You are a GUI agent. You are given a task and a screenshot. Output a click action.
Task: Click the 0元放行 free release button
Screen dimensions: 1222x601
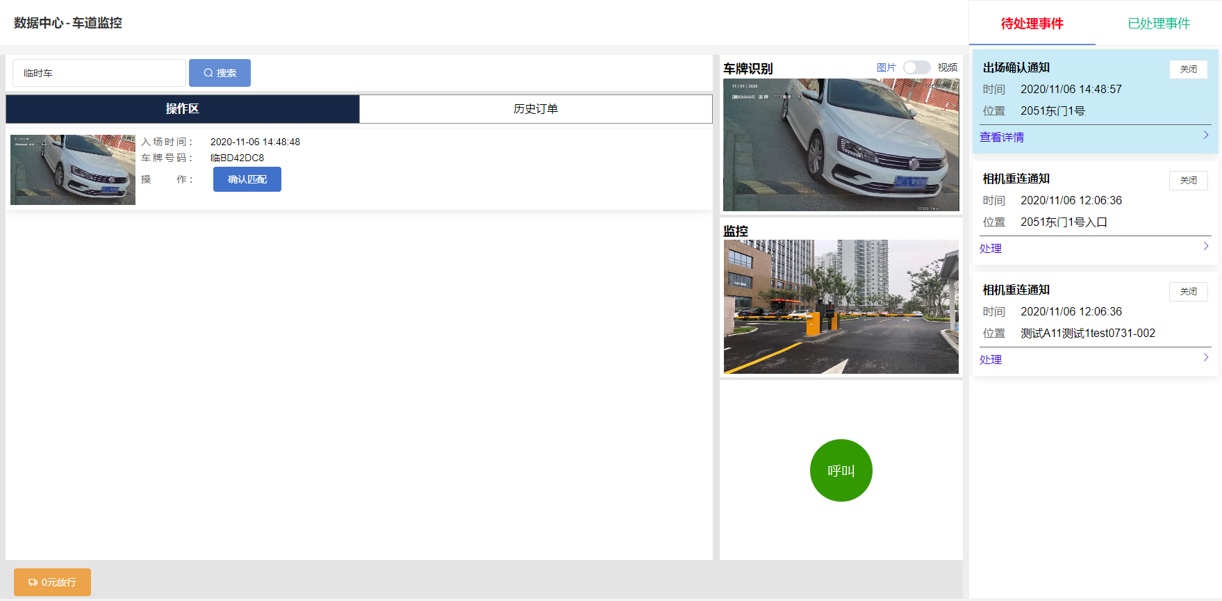coord(52,582)
